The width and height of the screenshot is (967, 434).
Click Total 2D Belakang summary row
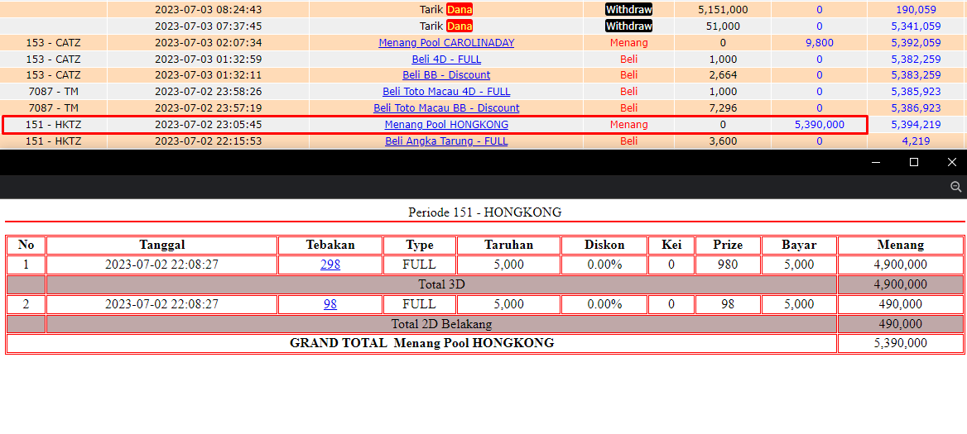441,324
